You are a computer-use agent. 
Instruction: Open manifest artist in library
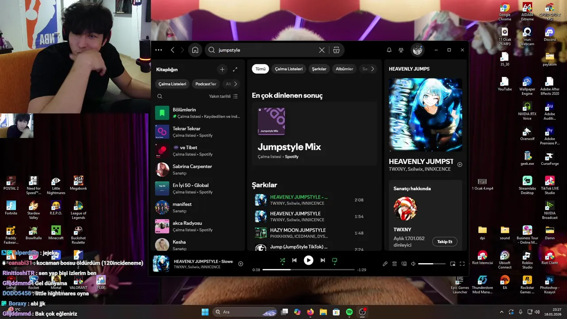click(x=198, y=207)
